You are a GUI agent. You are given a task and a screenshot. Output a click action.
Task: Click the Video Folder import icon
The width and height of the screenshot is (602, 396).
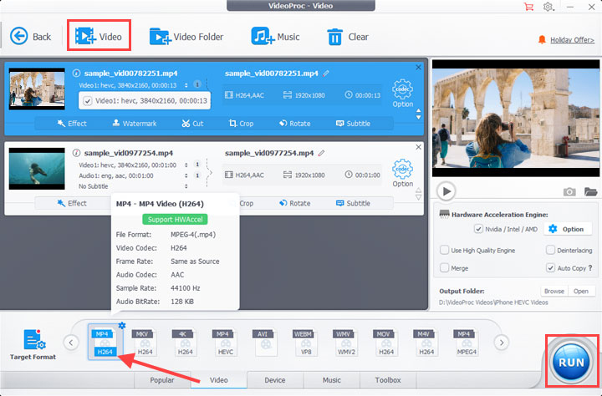tap(160, 37)
